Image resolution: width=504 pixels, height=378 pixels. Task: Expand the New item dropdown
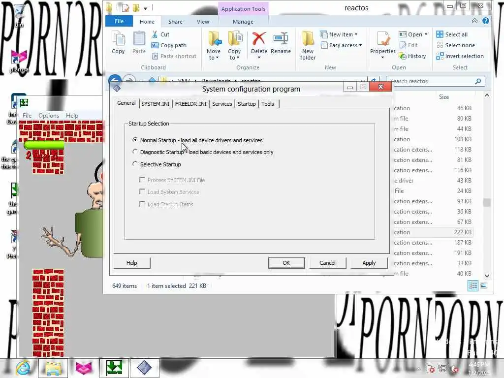click(356, 34)
